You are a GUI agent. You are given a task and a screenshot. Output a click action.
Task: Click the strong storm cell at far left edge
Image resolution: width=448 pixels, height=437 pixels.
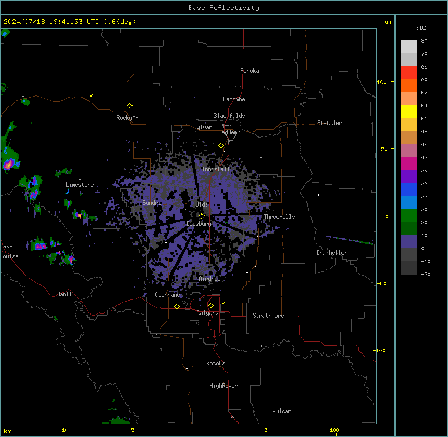[9, 163]
